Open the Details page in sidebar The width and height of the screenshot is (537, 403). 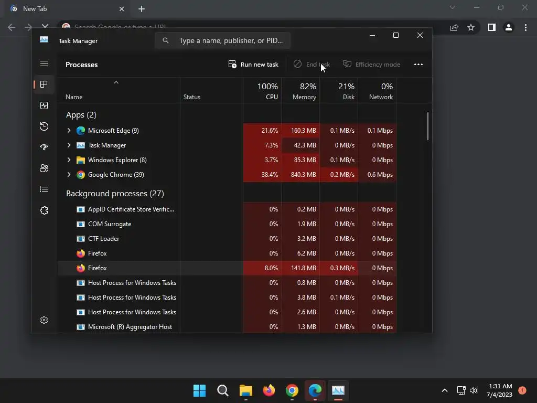(x=44, y=189)
